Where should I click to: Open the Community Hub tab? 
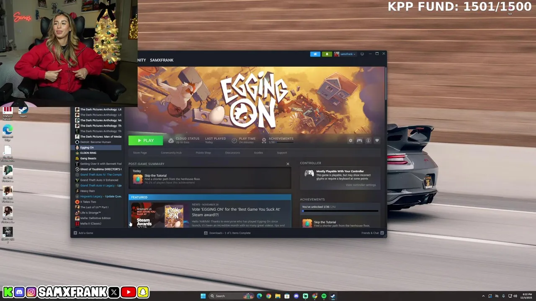point(171,153)
